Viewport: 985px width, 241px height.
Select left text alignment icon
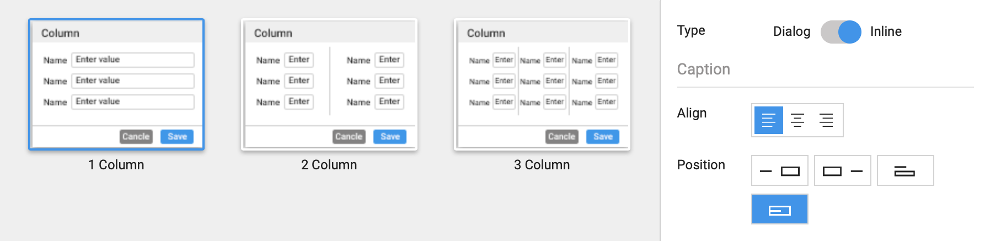tap(768, 120)
